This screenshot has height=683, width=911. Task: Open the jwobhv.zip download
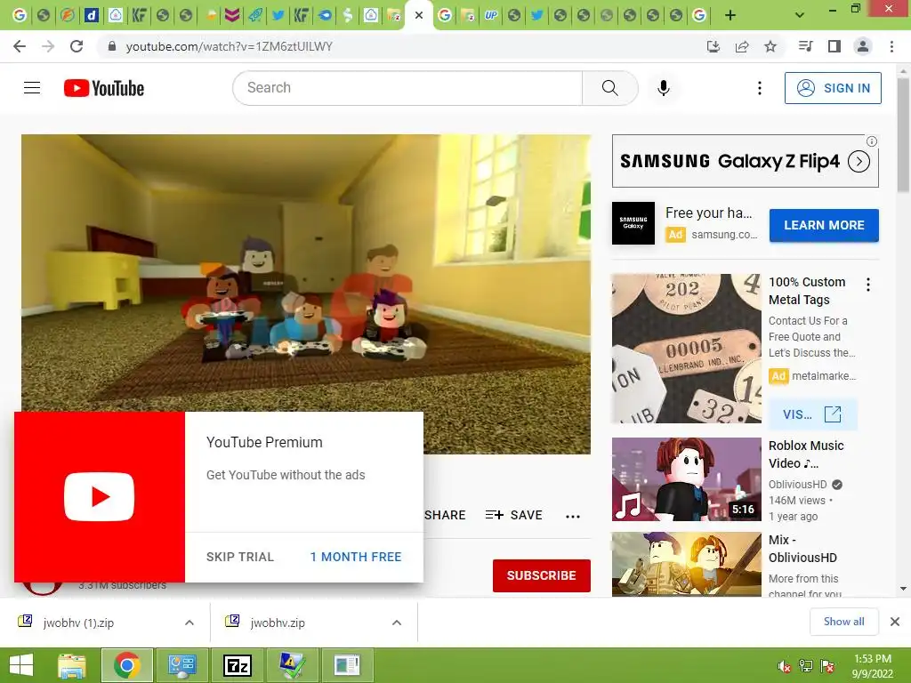tap(278, 623)
